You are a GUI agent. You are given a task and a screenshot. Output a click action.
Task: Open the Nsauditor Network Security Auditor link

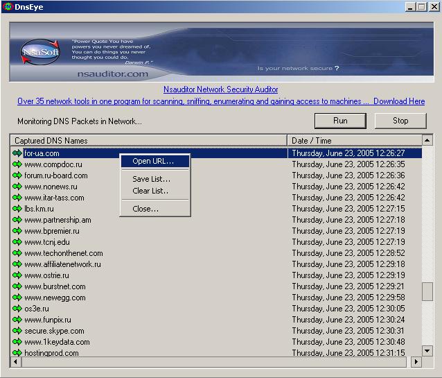point(221,89)
